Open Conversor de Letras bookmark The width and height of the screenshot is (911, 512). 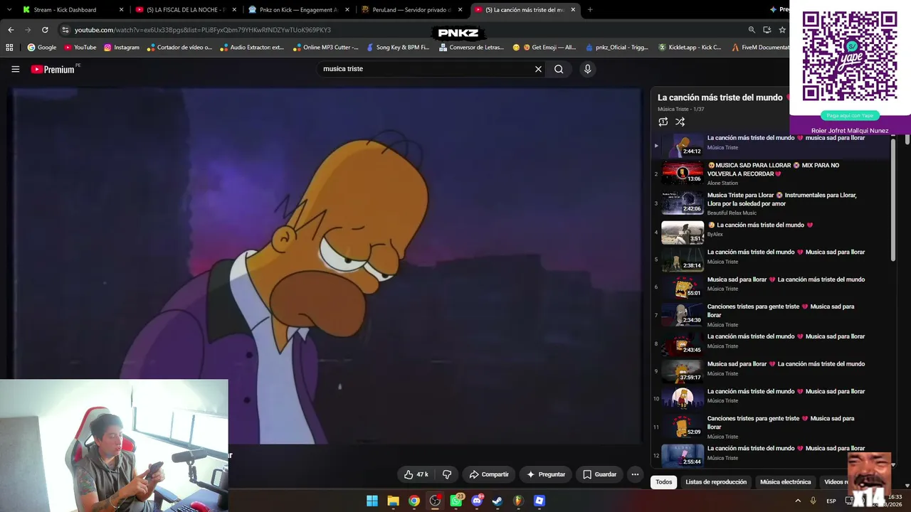pos(471,48)
